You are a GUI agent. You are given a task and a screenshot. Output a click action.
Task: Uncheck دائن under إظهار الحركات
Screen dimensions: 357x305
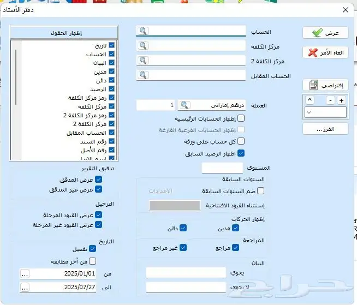[183, 228]
